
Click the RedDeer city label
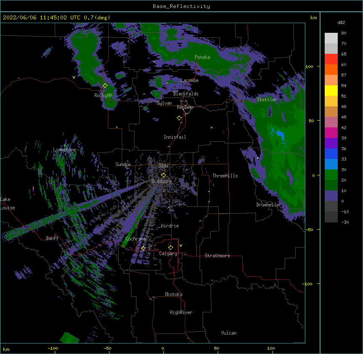click(185, 107)
